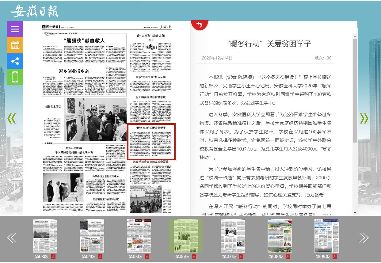The image size is (381, 263).
Task: Download PDF of 第09版
Action: [x=334, y=257]
